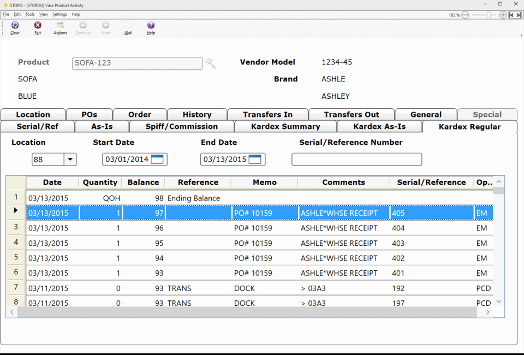Switch to the As-Is tab
Image resolution: width=524 pixels, height=355 pixels.
(102, 126)
